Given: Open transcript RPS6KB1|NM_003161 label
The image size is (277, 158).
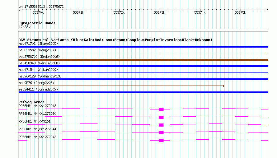Looking at the screenshot, I should tap(35, 122).
